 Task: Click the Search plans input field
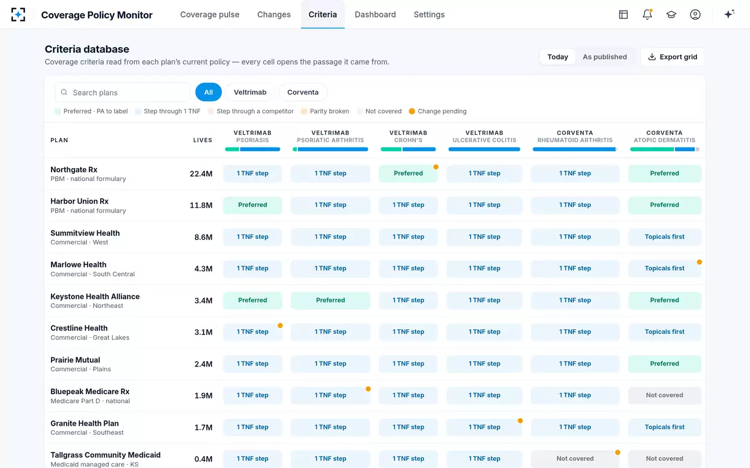(x=122, y=92)
